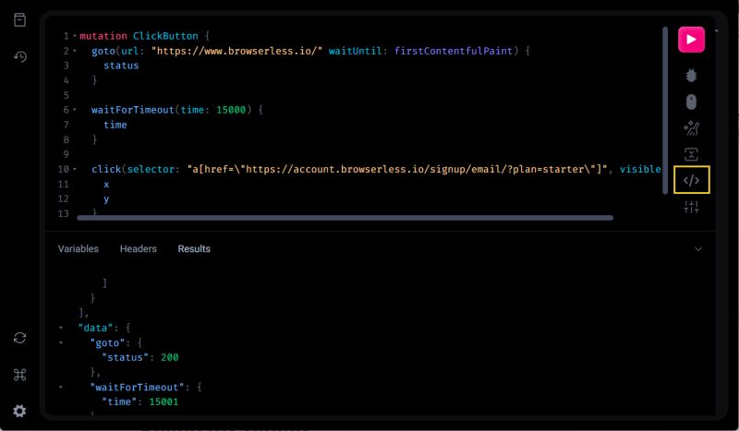Click the mouse icon in right toolbar
Viewport: 739px width, 431px height.
(691, 102)
